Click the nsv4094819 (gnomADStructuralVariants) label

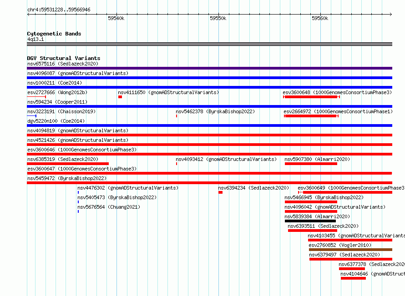pyautogui.click(x=78, y=130)
